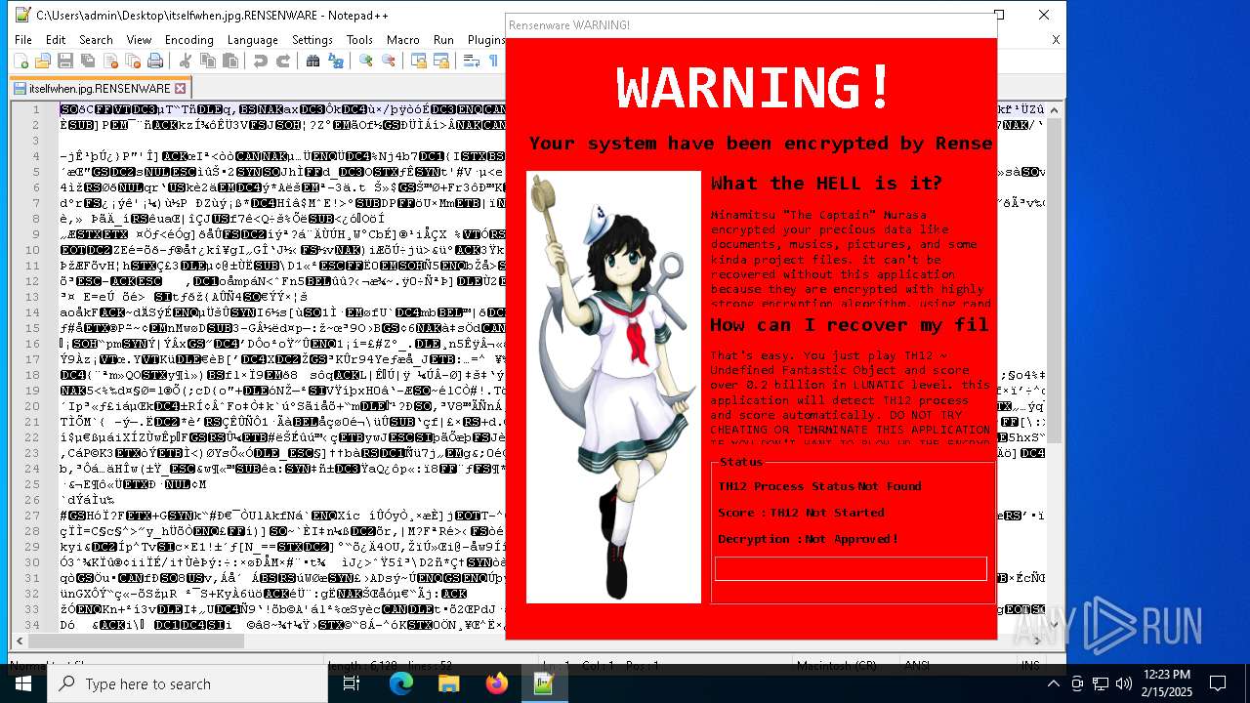This screenshot has height=703, width=1250.
Task: Close the Notepad++ window
Action: pos(1044,15)
